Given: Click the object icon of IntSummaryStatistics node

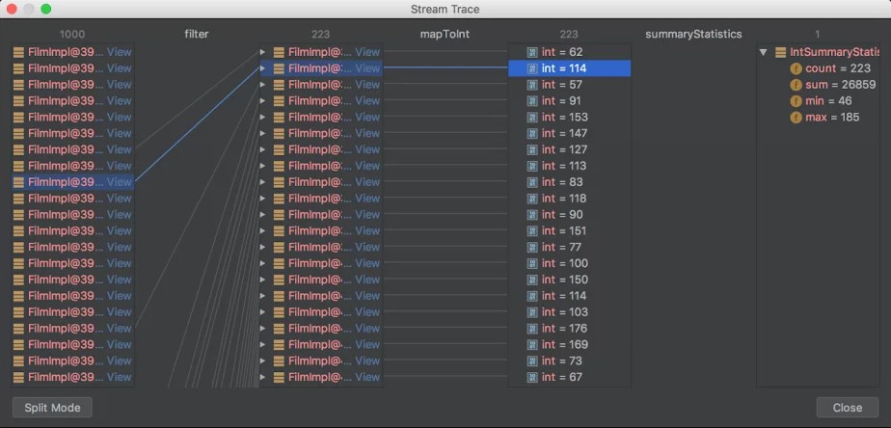Looking at the screenshot, I should click(x=781, y=52).
